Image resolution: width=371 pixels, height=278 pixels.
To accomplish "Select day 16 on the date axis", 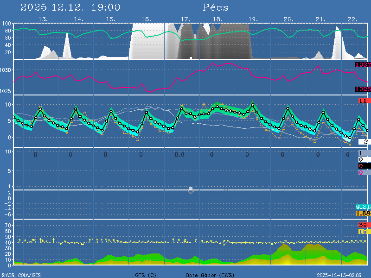I will click(146, 19).
